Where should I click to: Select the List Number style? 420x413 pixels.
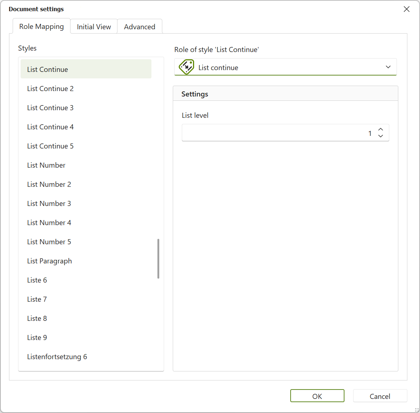click(86, 165)
